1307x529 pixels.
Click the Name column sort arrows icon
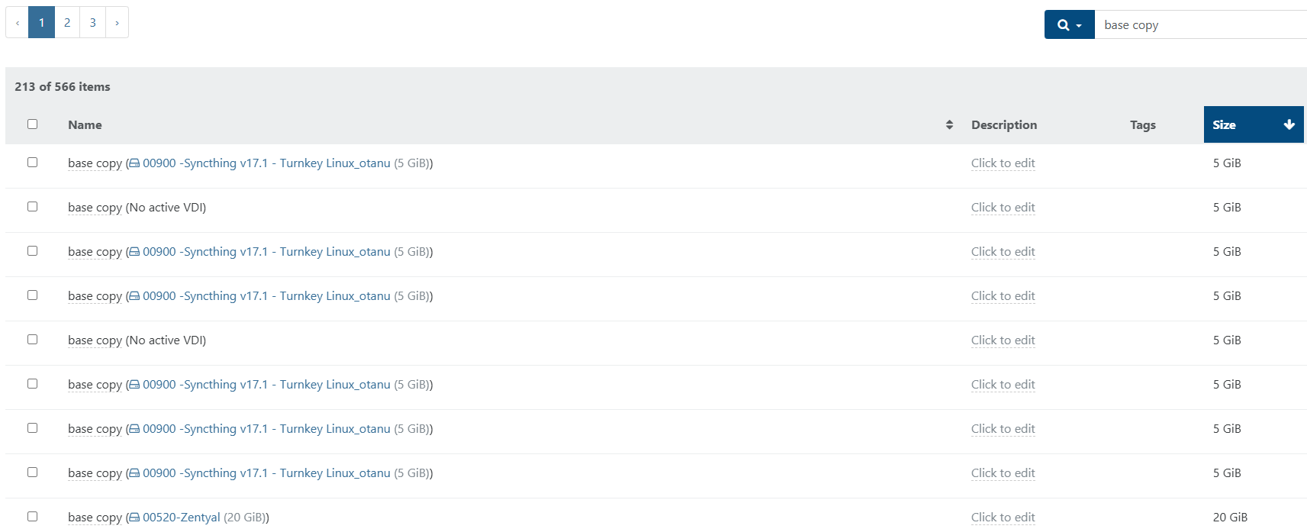pos(949,124)
